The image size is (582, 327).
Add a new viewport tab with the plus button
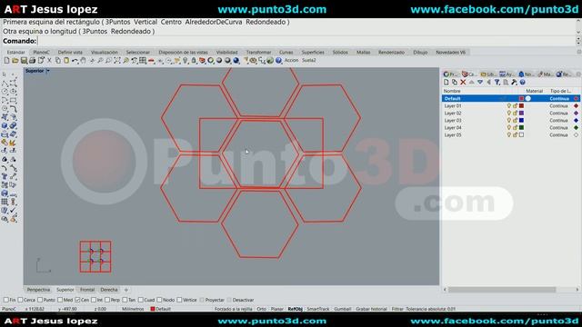tap(126, 290)
